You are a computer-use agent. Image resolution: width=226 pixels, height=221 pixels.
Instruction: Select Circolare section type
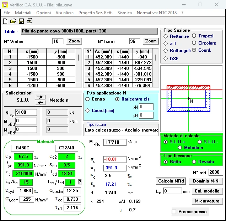point(194,43)
